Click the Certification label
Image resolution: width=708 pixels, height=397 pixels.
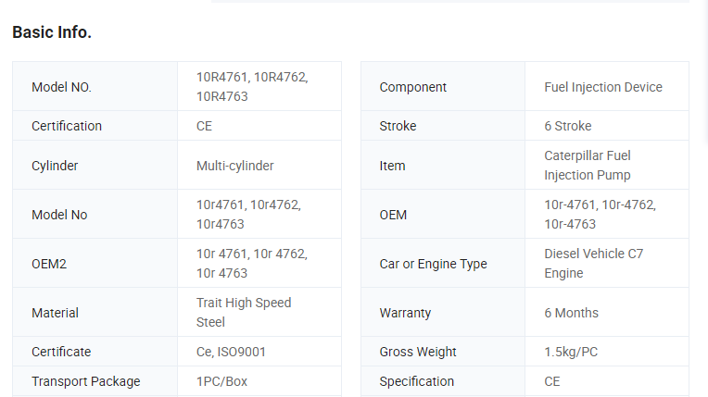[x=67, y=126]
